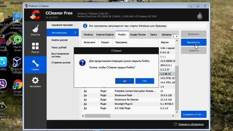Click vertical scrollbar down arrow
The width and height of the screenshot is (233, 131).
[177, 112]
